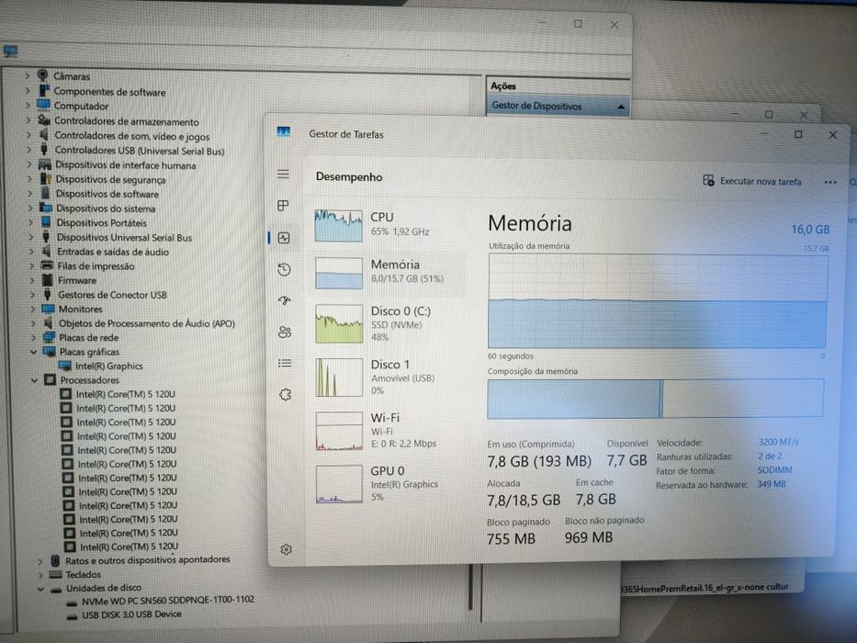Open Details list icon in sidebar
The height and width of the screenshot is (643, 857).
point(285,363)
